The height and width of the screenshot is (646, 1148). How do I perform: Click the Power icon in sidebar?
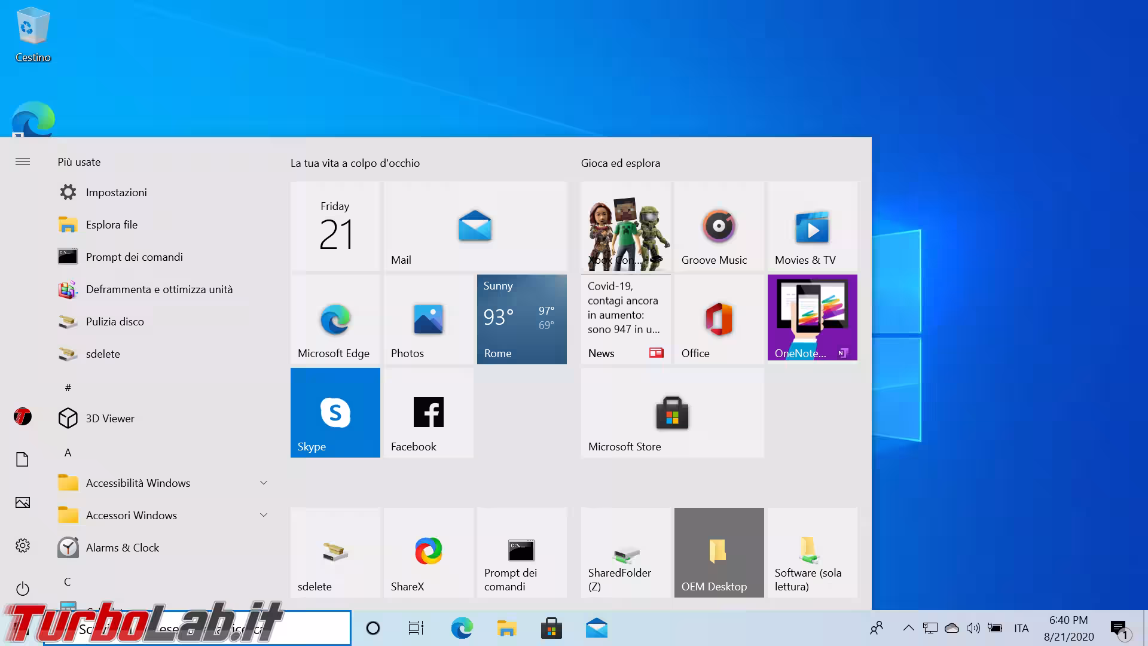click(x=23, y=589)
